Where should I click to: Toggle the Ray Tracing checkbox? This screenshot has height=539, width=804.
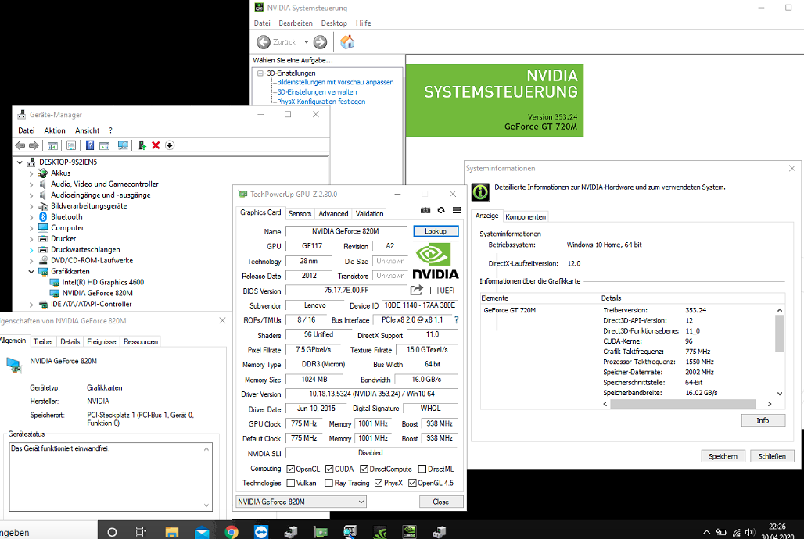coord(329,483)
